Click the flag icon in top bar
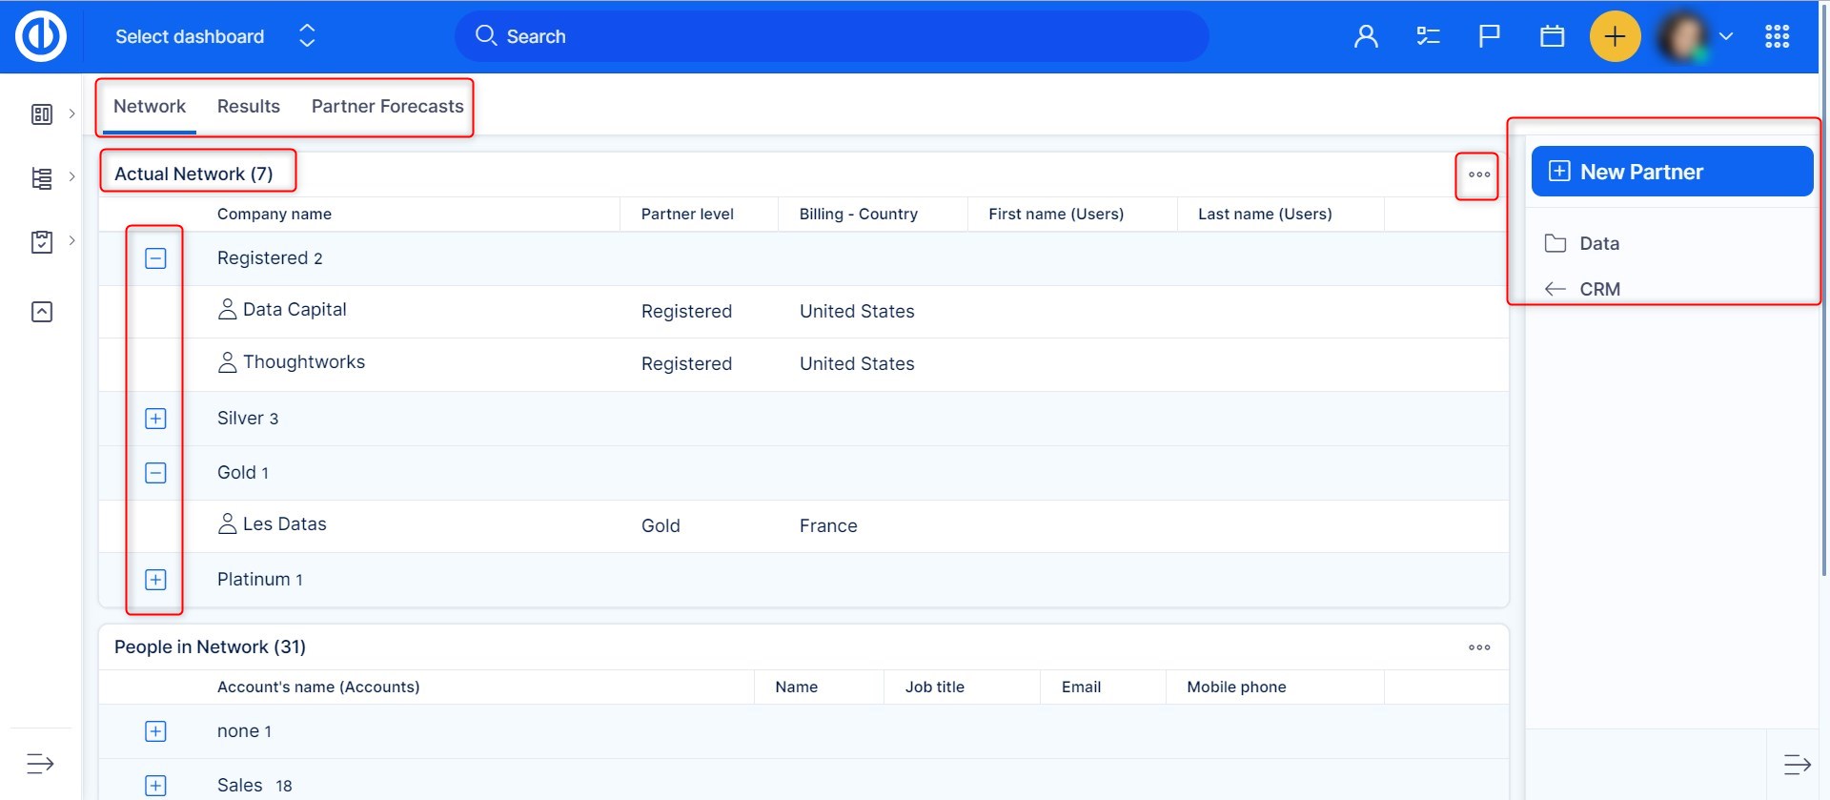The image size is (1830, 800). coord(1489,36)
